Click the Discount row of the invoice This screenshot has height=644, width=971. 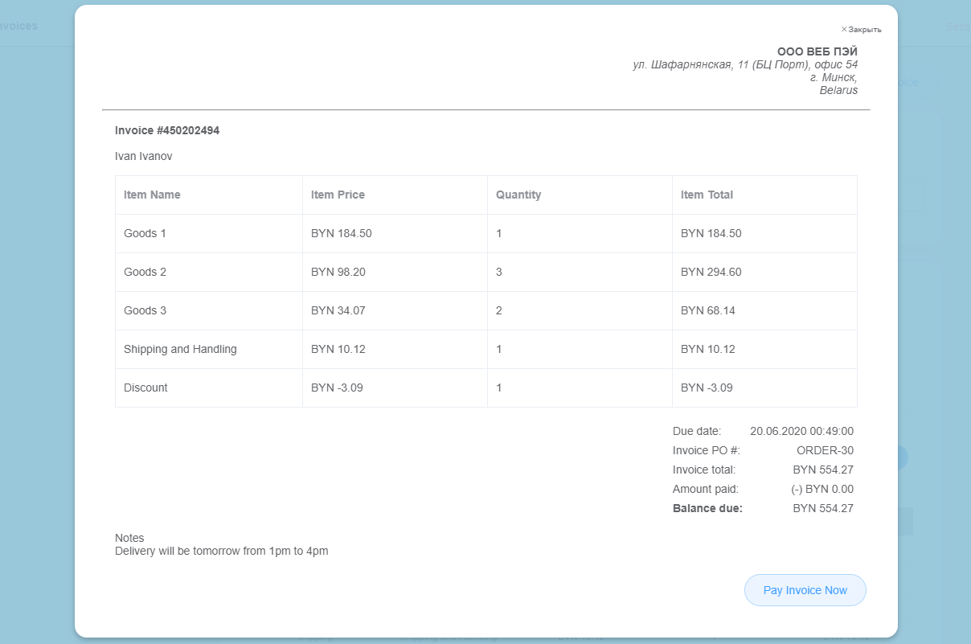[145, 388]
